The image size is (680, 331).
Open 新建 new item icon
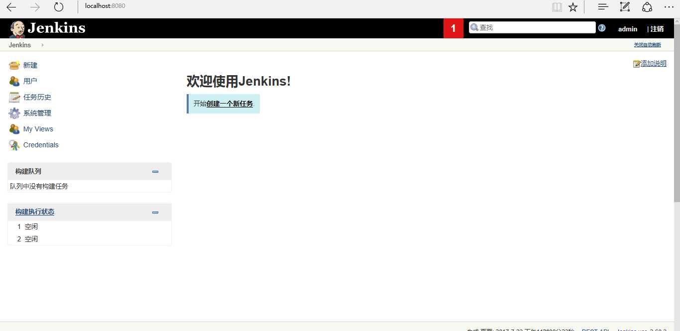coord(14,65)
